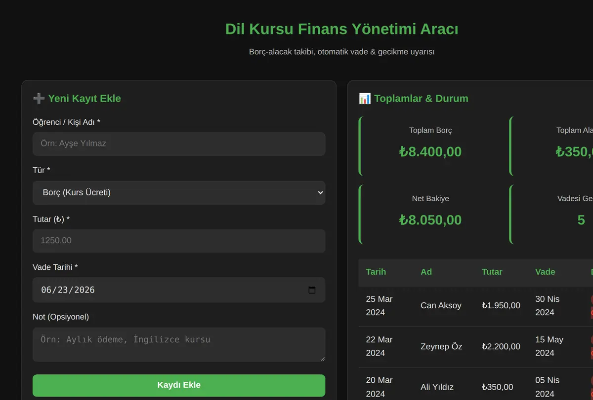Click the ₺1.950,00 amount cell

coord(501,305)
